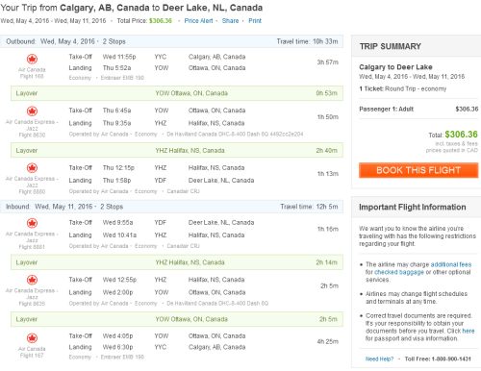This screenshot has width=481, height=371.
Task: Follow the passport and visa 'here' link
Action: coord(468,331)
